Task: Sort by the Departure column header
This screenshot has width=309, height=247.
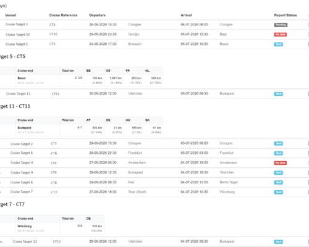Action: (x=97, y=15)
